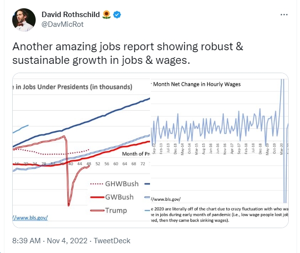Click the sunflower emoji next to name
Viewport: 300px width, 253px height.
[107, 15]
